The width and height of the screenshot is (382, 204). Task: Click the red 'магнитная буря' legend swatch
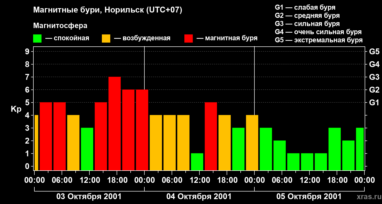(x=188, y=39)
